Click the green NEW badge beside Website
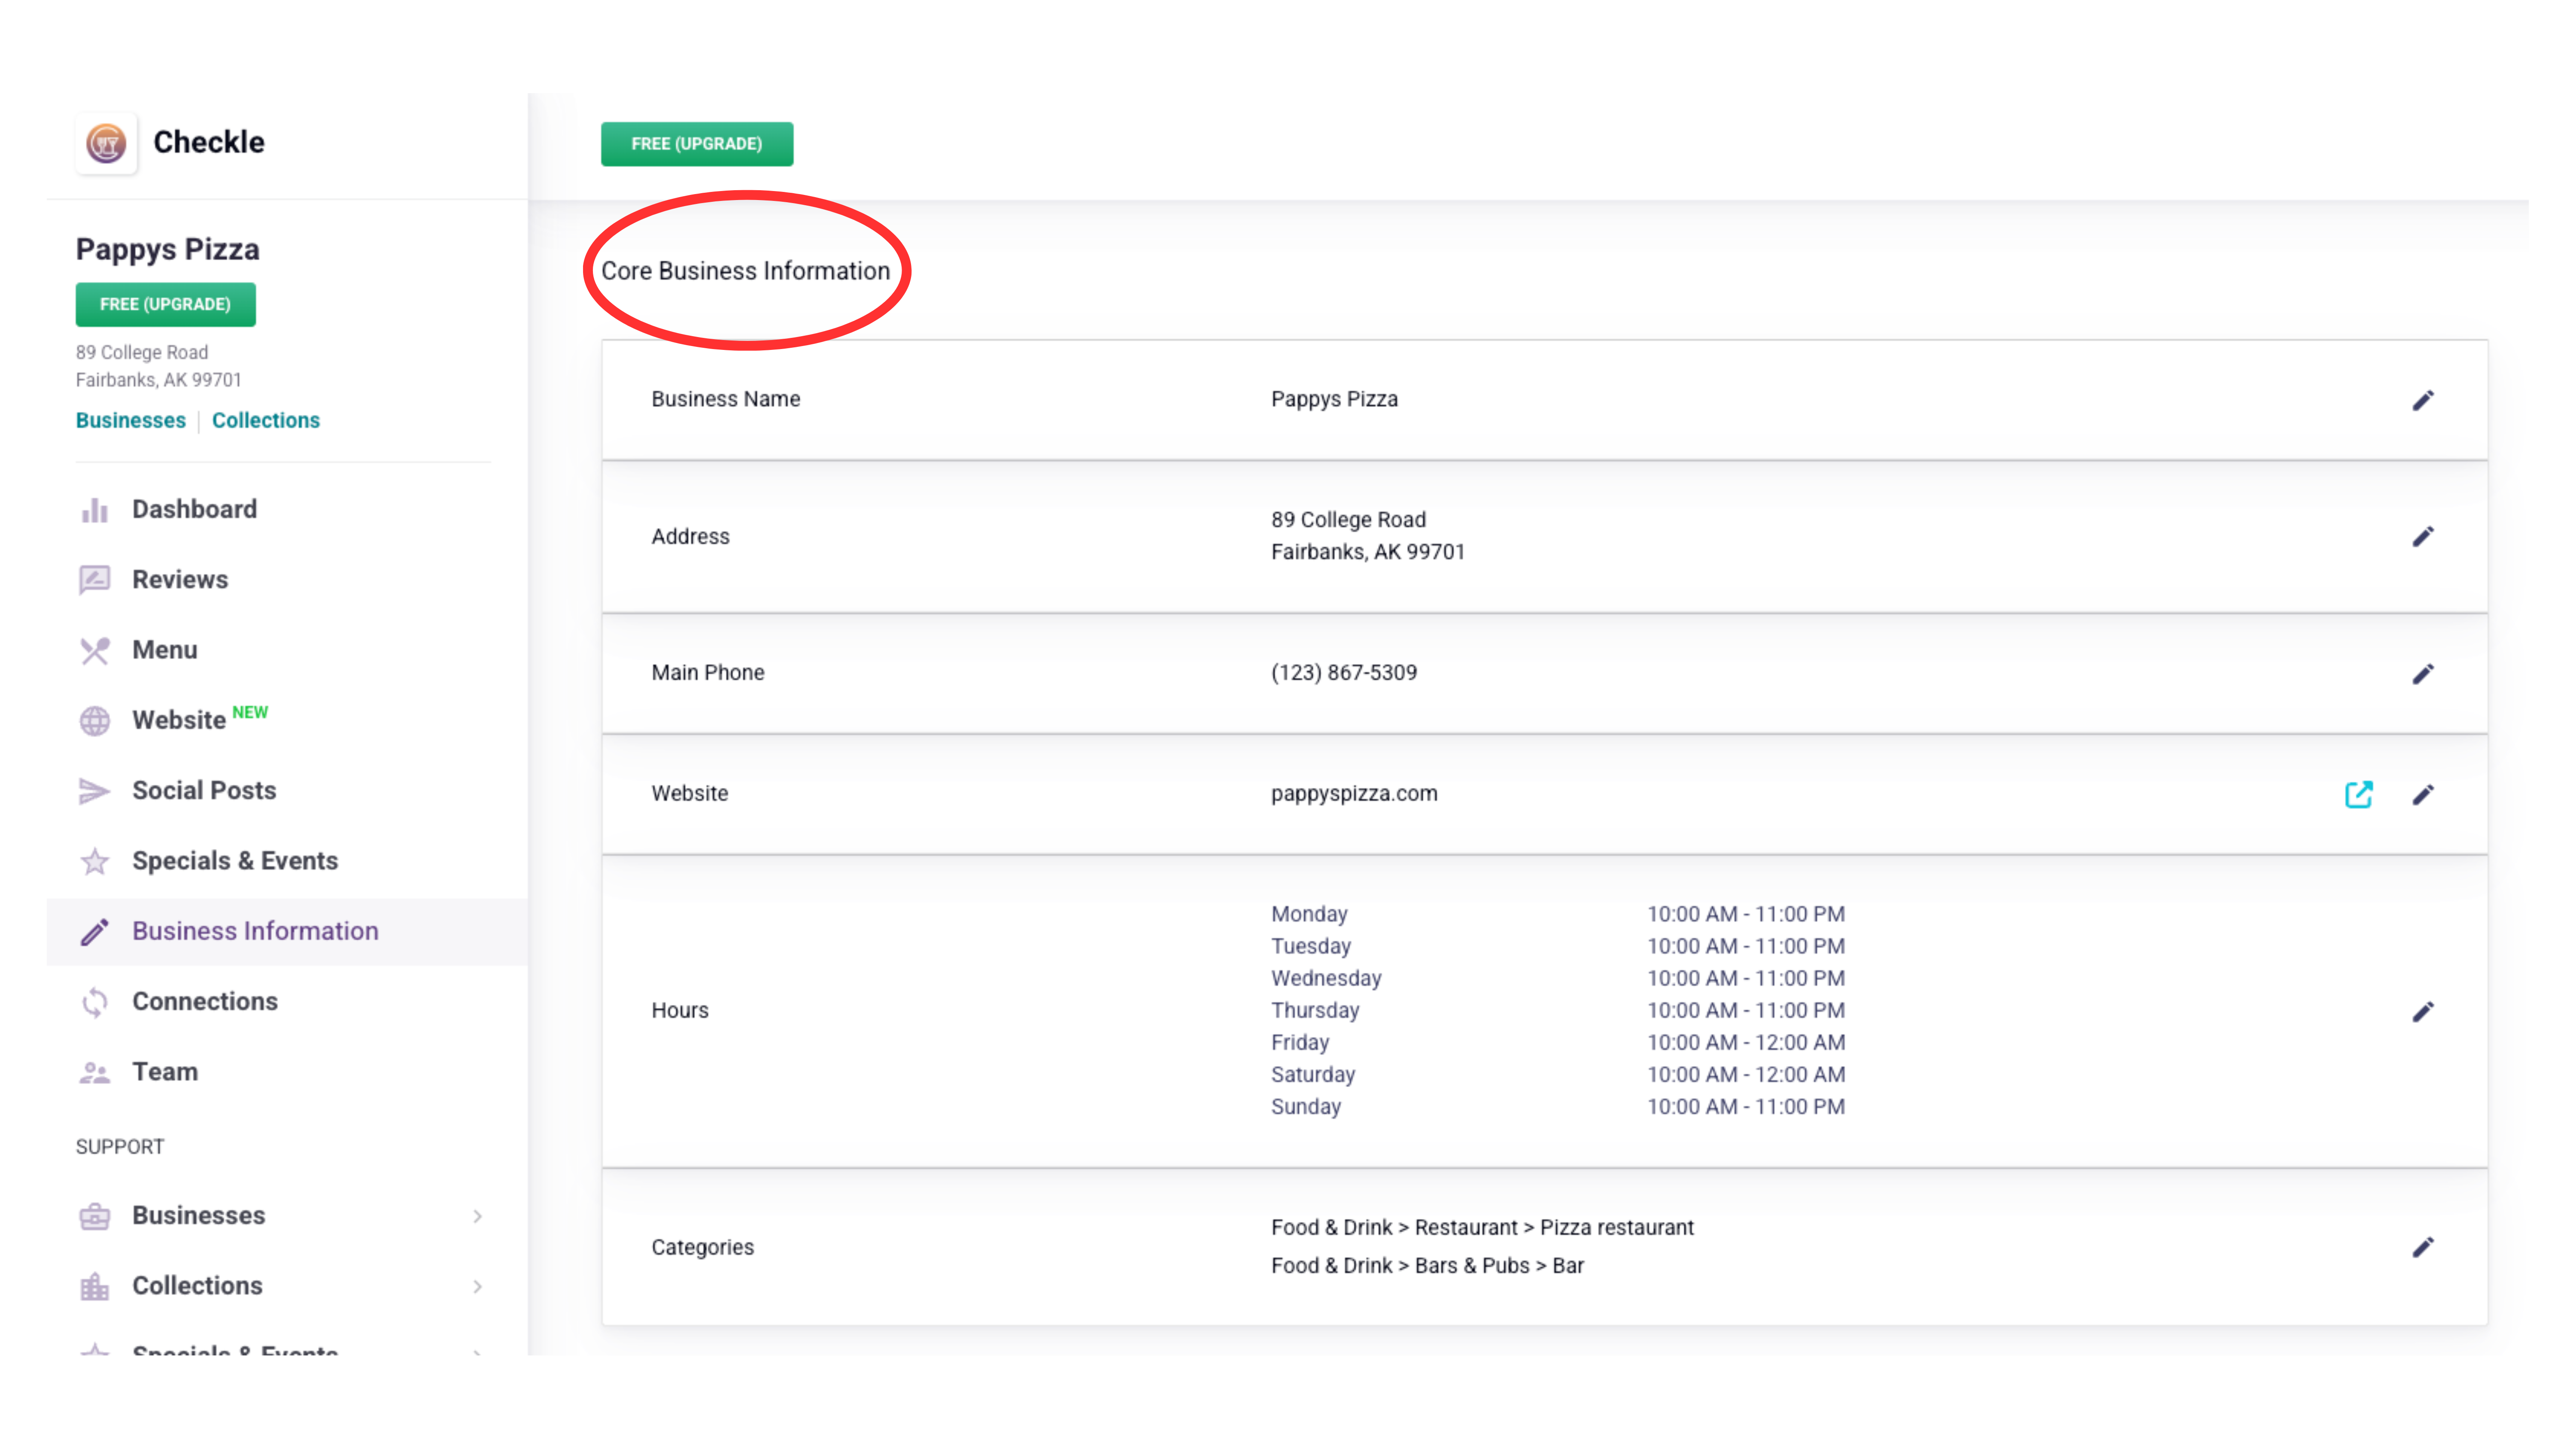2576x1449 pixels. pyautogui.click(x=250, y=713)
